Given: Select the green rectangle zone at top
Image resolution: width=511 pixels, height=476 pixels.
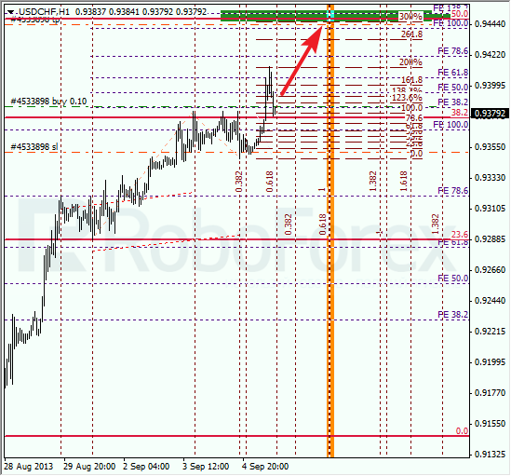Looking at the screenshot, I should pyautogui.click(x=335, y=16).
